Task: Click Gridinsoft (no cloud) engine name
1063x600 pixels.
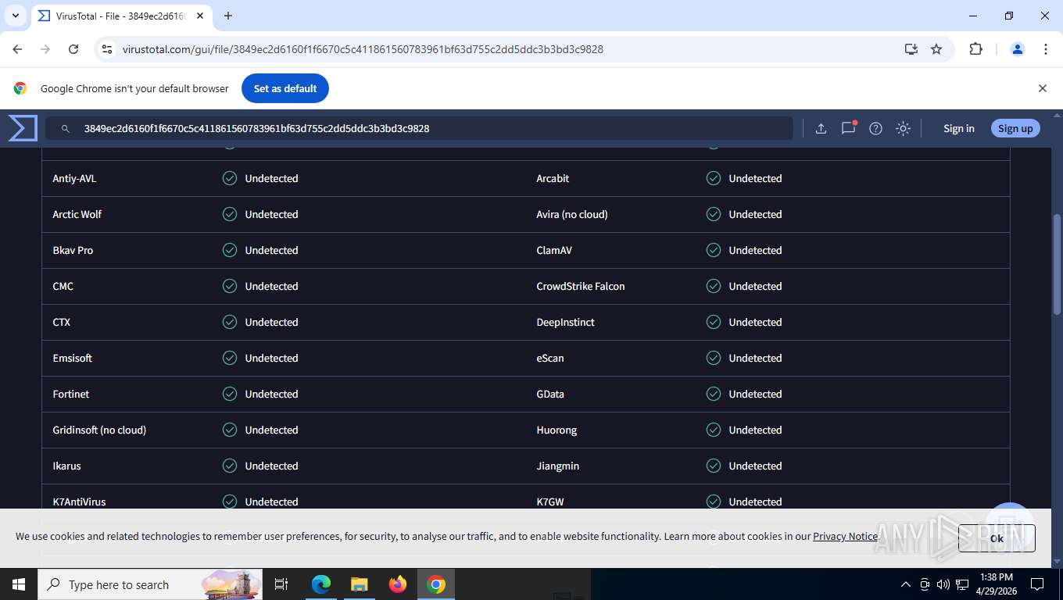Action: [99, 430]
